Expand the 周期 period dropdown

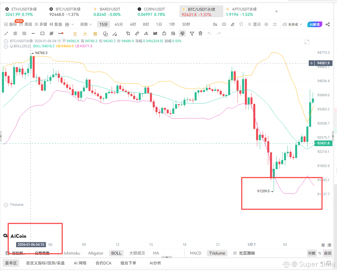(x=86, y=24)
